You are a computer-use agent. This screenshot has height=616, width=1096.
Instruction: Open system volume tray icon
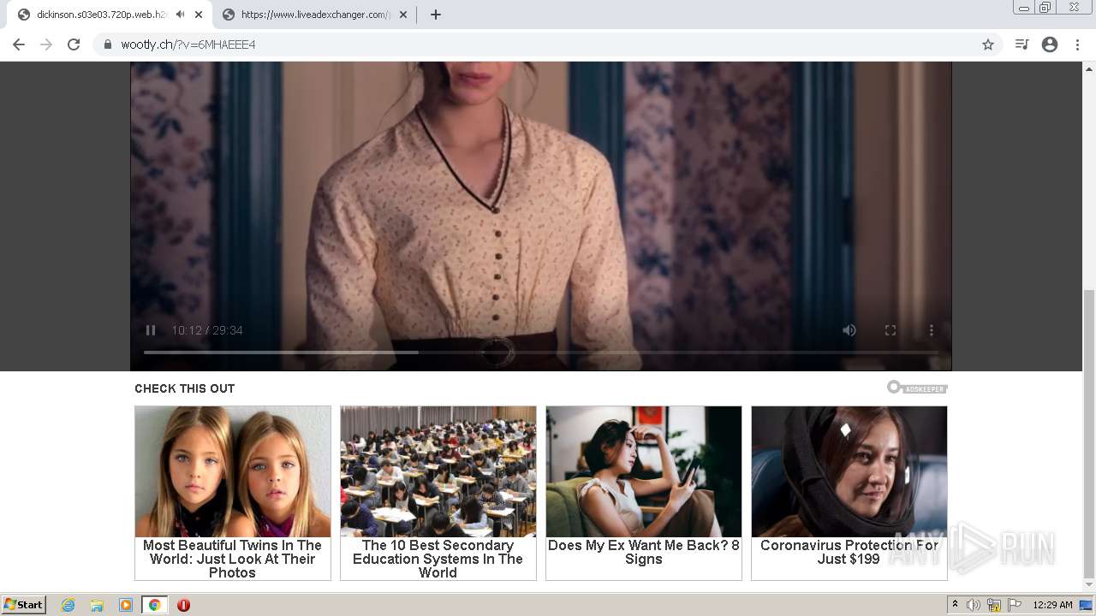[974, 605]
